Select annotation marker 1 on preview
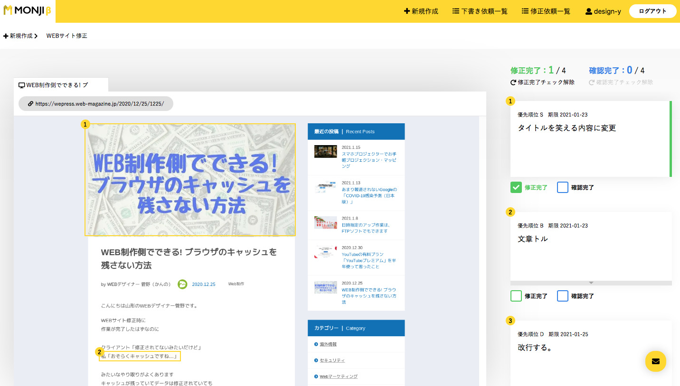This screenshot has height=386, width=680. click(x=85, y=124)
